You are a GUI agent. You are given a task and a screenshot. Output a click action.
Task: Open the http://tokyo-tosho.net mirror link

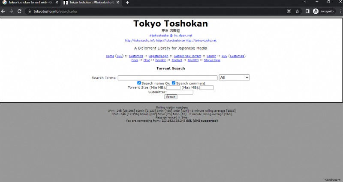point(201,40)
